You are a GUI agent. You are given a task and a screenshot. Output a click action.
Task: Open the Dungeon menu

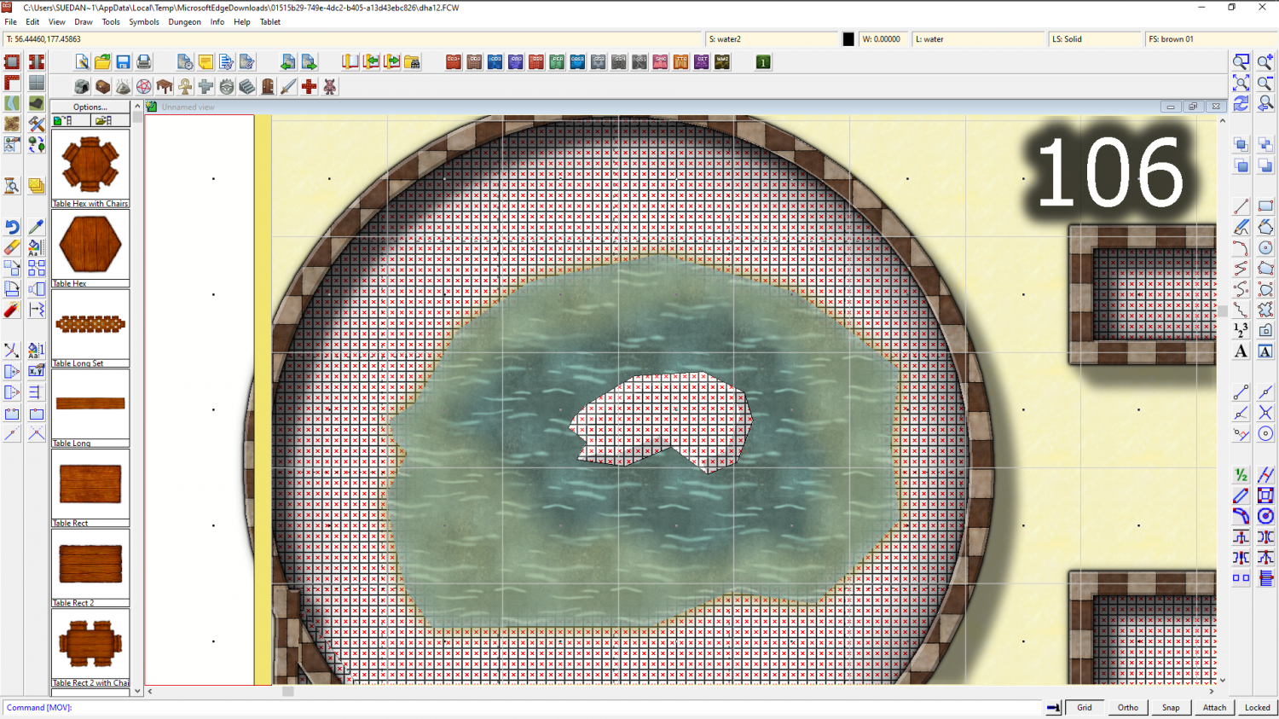coord(184,22)
